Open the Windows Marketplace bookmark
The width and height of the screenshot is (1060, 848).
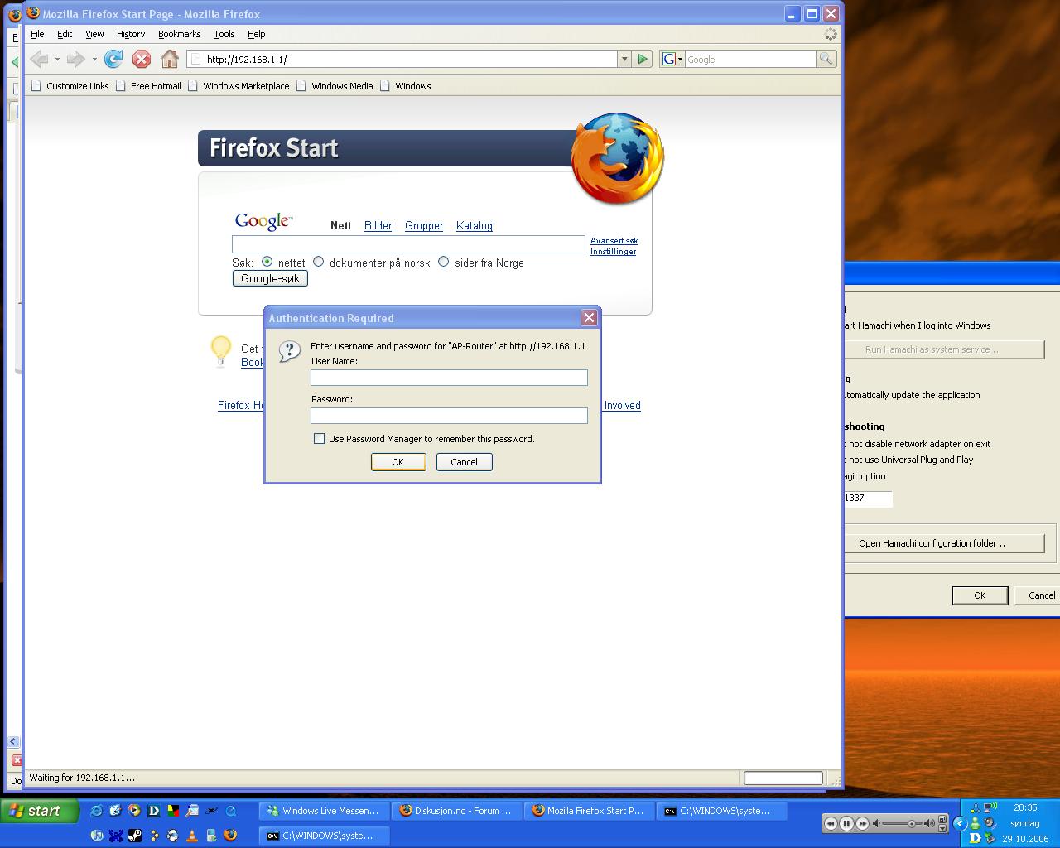coord(238,86)
